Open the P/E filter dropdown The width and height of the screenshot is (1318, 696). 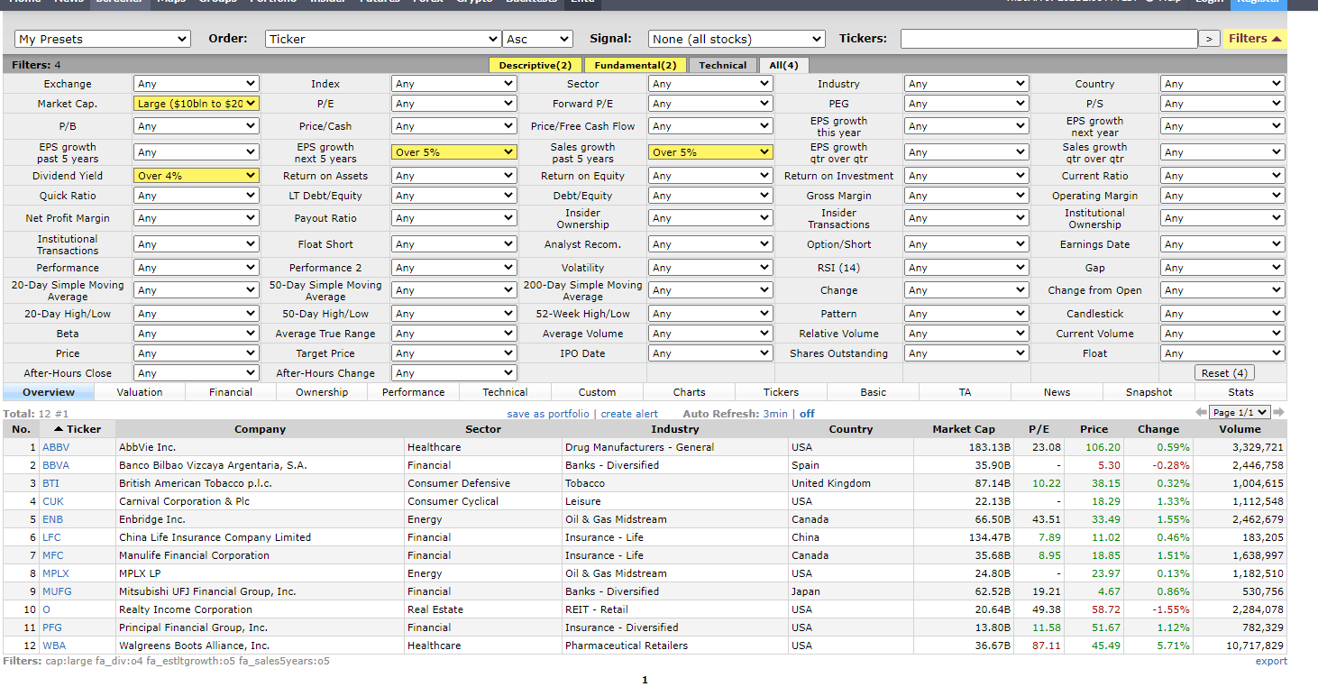click(453, 104)
